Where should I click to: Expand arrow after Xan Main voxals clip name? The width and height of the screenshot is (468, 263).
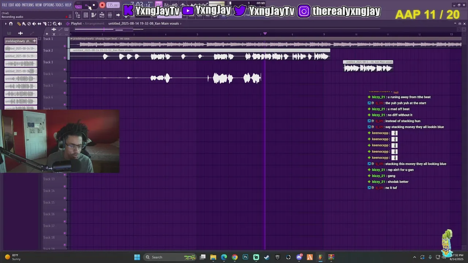pyautogui.click(x=181, y=24)
